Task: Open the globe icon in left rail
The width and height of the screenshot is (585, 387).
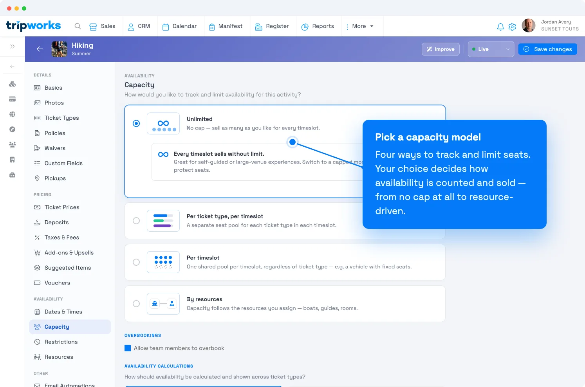Action: (13, 114)
